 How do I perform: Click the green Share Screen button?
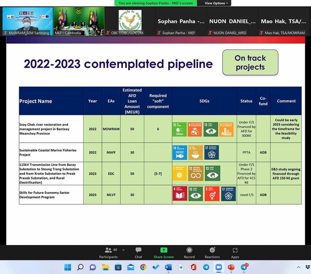[164, 253]
